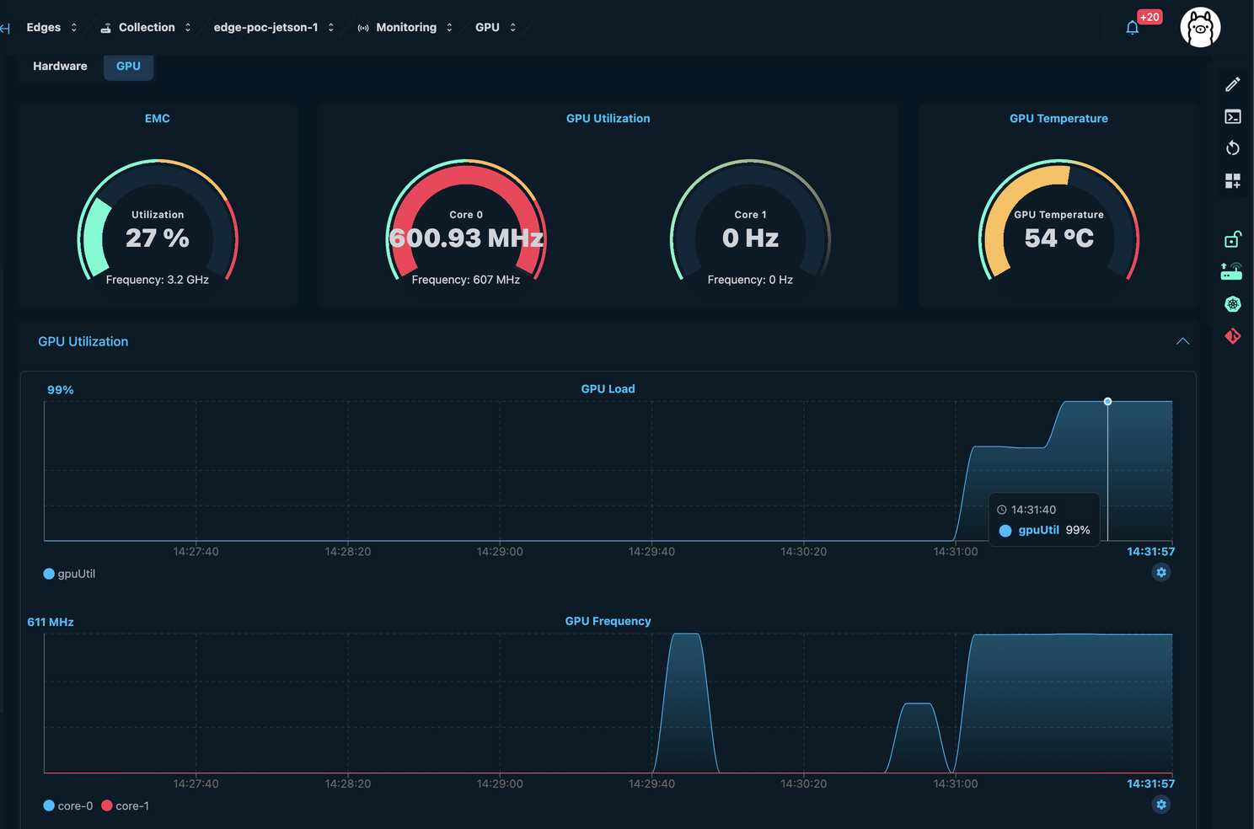Click 'Frequency: 607 MHz' label
1254x829 pixels.
pos(466,280)
